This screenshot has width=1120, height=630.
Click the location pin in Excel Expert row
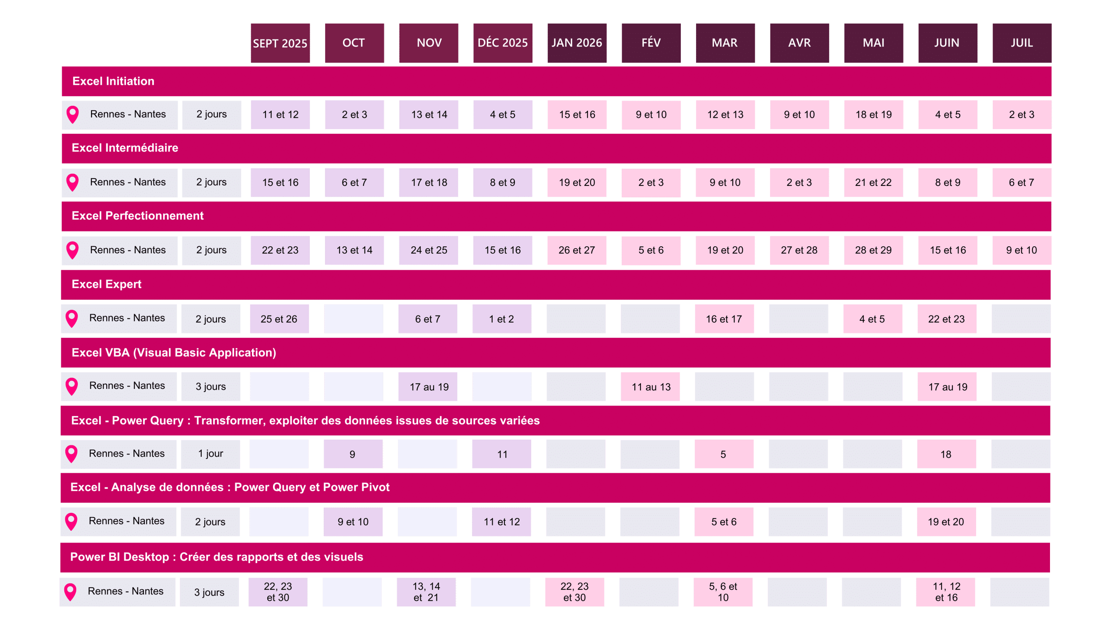click(72, 318)
